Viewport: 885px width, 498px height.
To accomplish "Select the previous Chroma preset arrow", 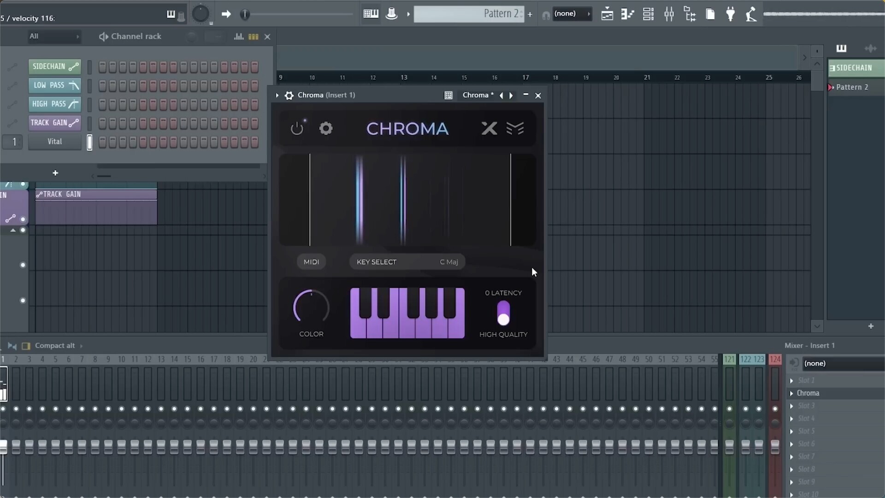I will point(501,95).
